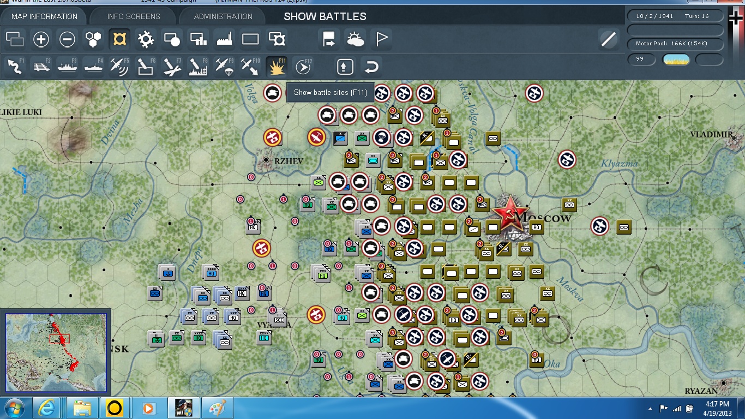Click the gear-shaped toolbar icon
Screen dimensions: 745x419
tap(146, 39)
